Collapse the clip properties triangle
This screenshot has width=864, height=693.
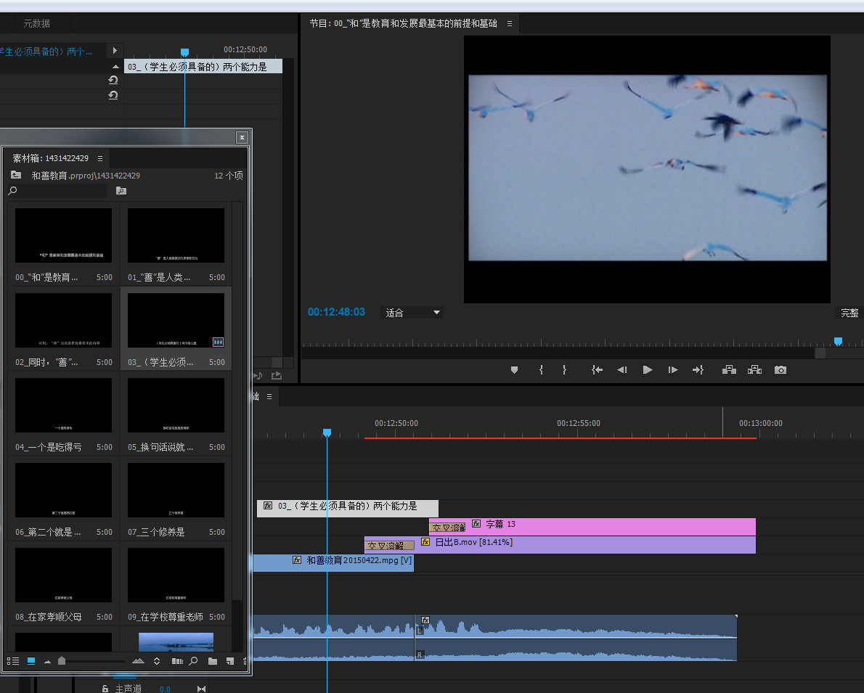click(x=115, y=67)
